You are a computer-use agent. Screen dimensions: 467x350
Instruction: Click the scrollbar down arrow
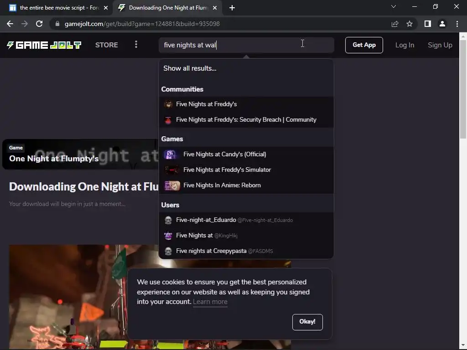[463, 345]
